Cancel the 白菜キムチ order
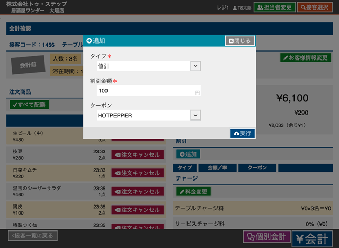This screenshot has height=248, width=339. point(137,173)
